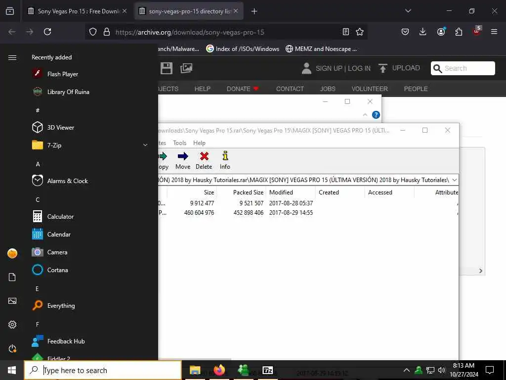Open 7-Zip taskbar icon
This screenshot has width=506, height=380.
(x=268, y=370)
